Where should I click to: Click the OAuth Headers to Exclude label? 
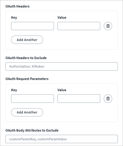[x=26, y=58]
